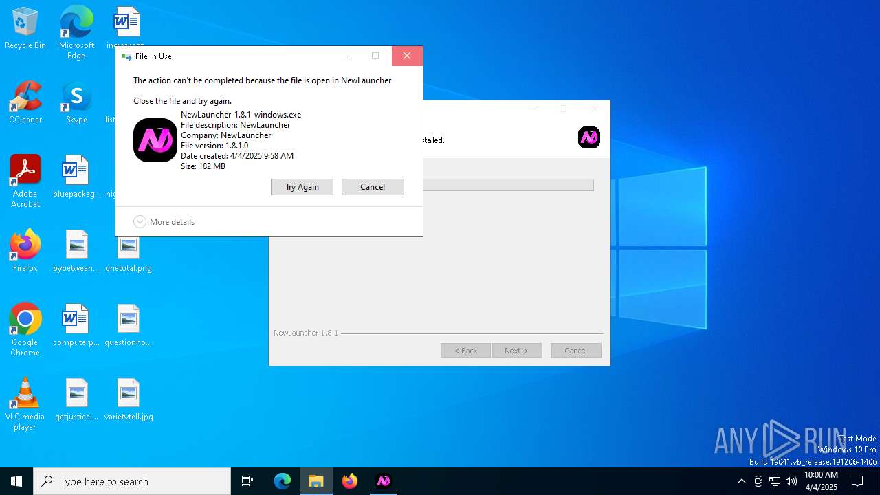Open Firefox from the taskbar
The width and height of the screenshot is (880, 495).
click(350, 481)
